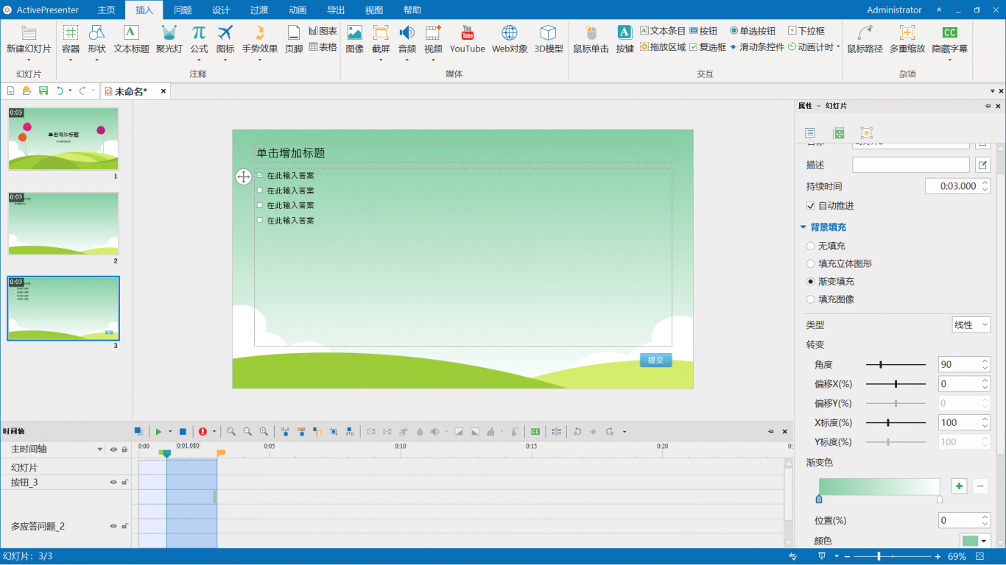Select slide 2 thumbnail
This screenshot has height=565, width=1006.
[63, 224]
